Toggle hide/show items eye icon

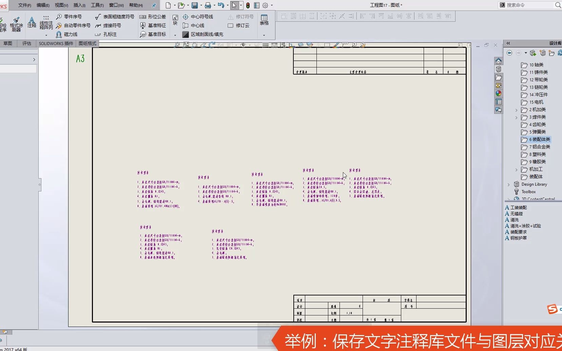244,44
